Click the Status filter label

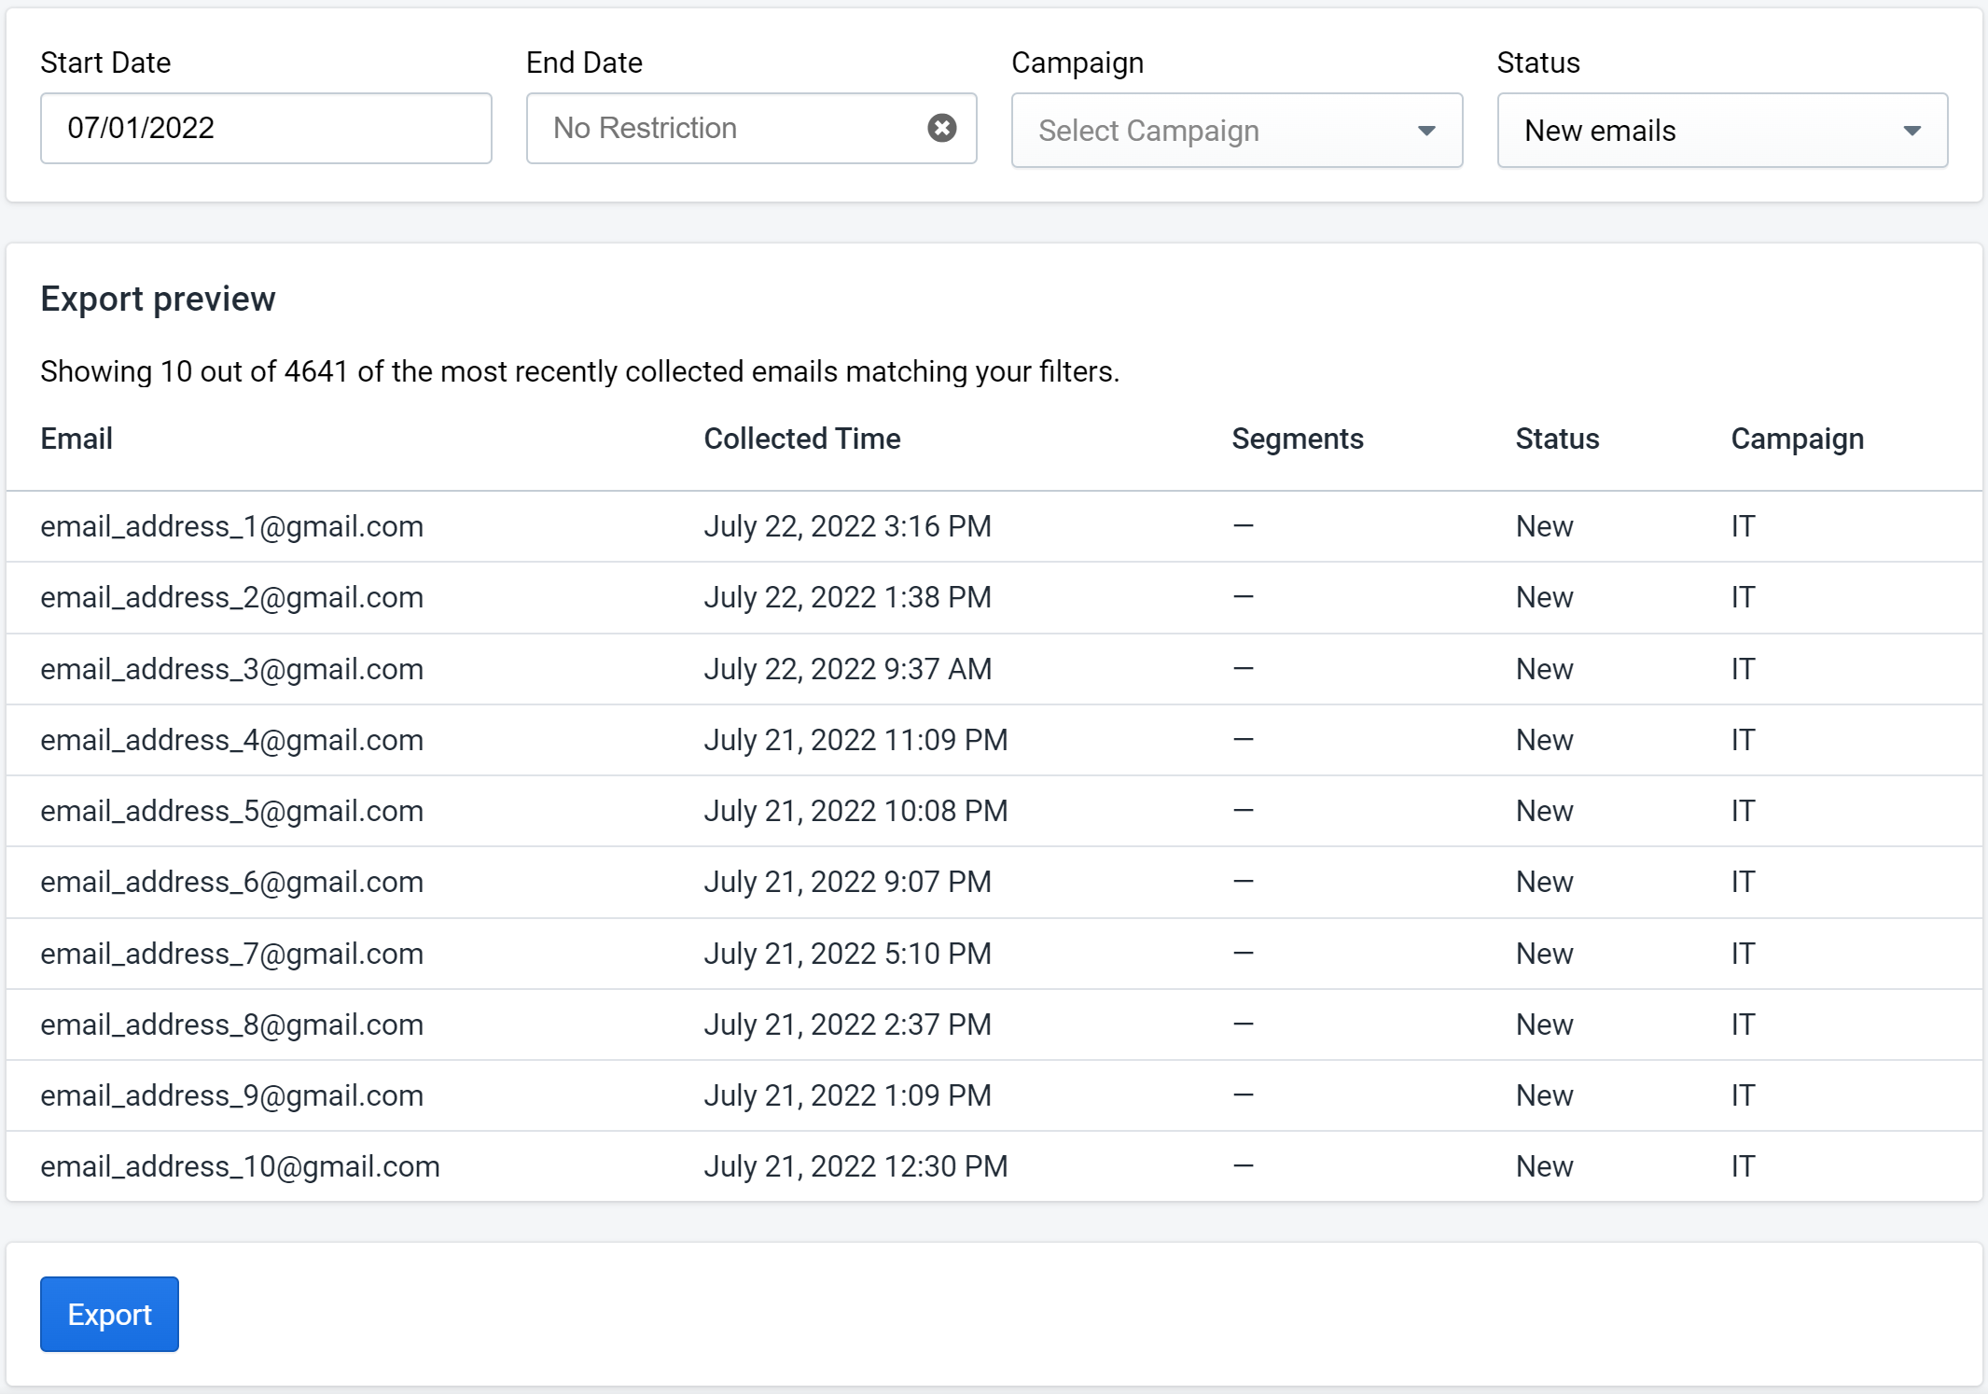[x=1538, y=63]
